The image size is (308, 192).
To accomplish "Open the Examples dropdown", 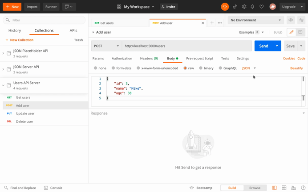I will pos(251,32).
